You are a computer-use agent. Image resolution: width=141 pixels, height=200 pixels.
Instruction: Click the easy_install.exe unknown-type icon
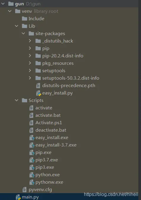(x=32, y=138)
